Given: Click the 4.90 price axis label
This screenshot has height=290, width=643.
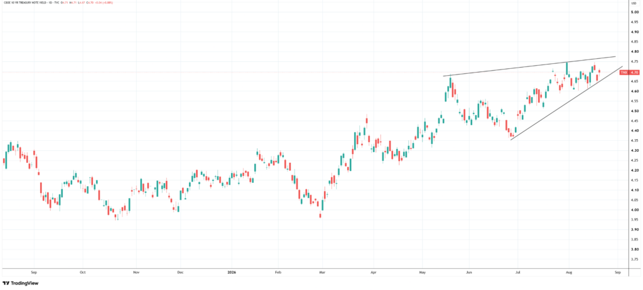Looking at the screenshot, I should pyautogui.click(x=634, y=32).
